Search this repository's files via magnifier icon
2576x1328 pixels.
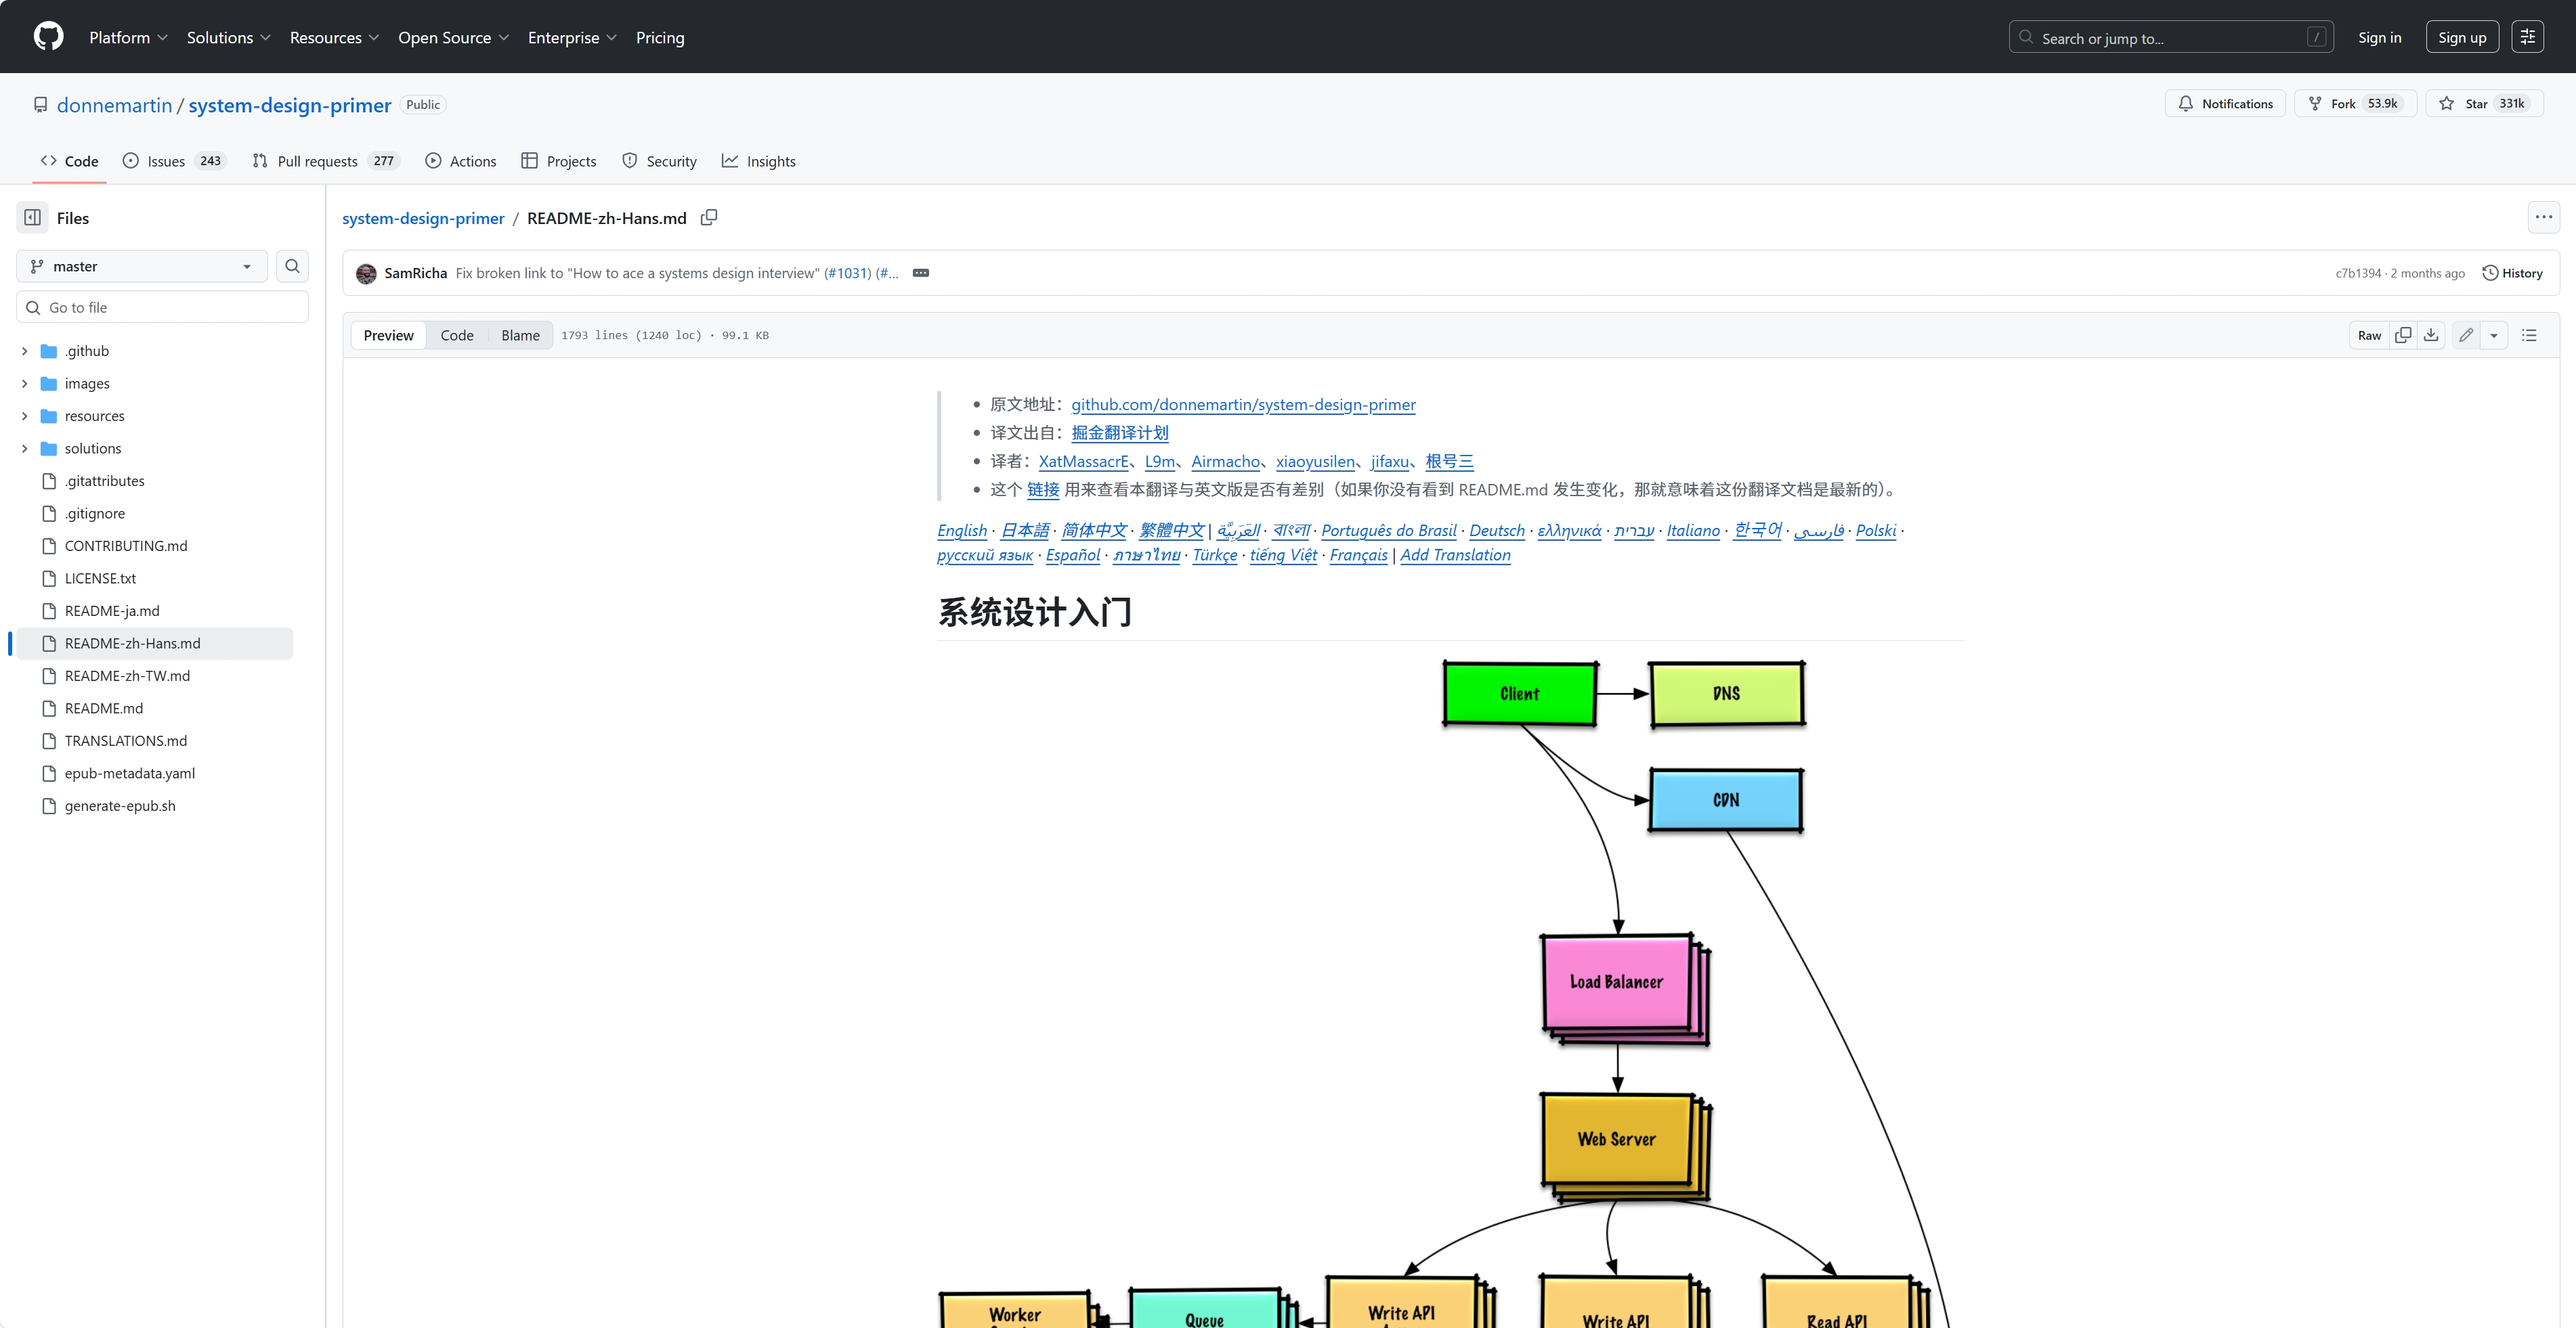click(292, 266)
